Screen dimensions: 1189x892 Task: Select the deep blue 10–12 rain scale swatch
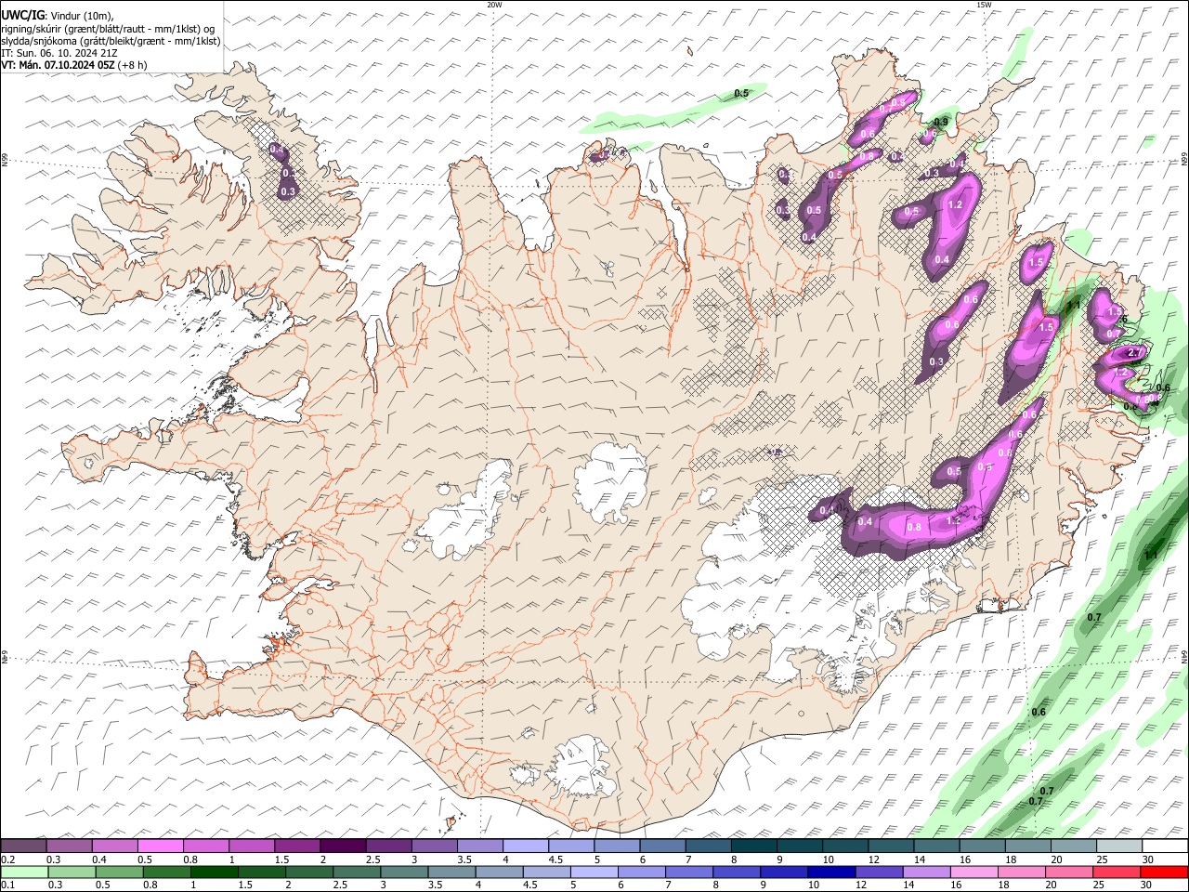831,872
